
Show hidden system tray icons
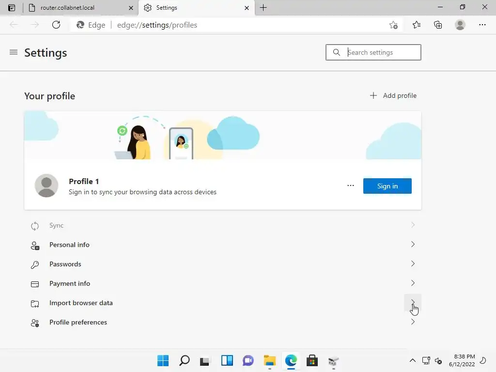(413, 360)
